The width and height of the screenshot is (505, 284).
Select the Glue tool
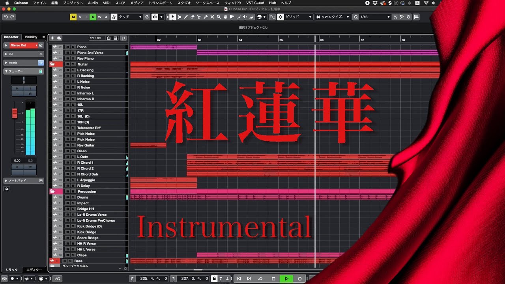[206, 17]
